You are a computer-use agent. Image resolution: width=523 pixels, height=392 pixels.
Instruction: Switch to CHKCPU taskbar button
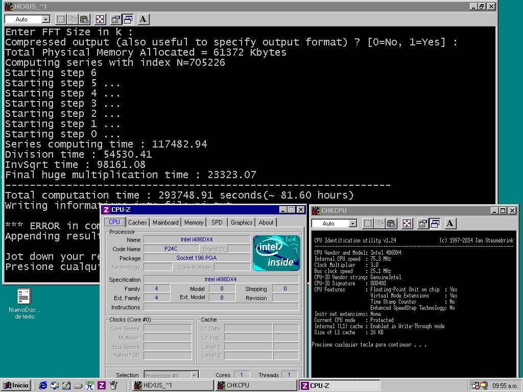tap(256, 385)
